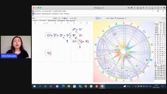Select the Lilith black moon glyph
167x94 pixels.
click(67, 41)
